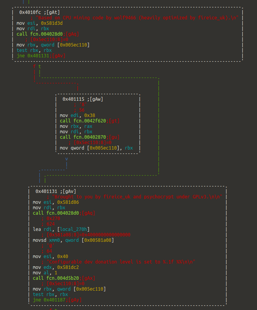Select the mov qword [0x005ec110], rbx line
Screen dimensions: 257x310
tap(96, 148)
